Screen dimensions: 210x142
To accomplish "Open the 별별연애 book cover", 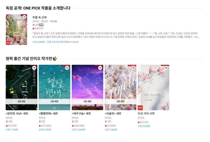I will [55, 88].
